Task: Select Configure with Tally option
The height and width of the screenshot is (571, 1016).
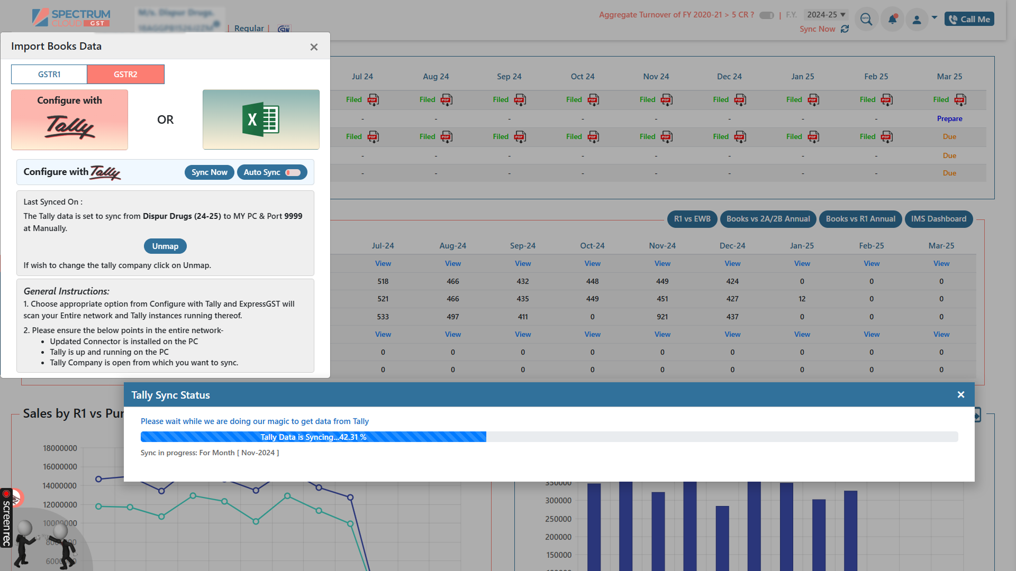Action: click(69, 119)
